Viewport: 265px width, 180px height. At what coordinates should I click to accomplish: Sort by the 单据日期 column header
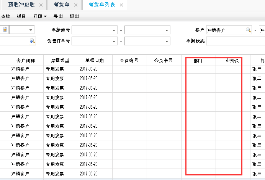tap(95, 60)
